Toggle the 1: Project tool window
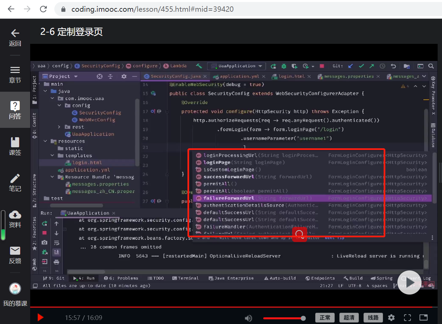This screenshot has height=324, width=442. coord(35,90)
